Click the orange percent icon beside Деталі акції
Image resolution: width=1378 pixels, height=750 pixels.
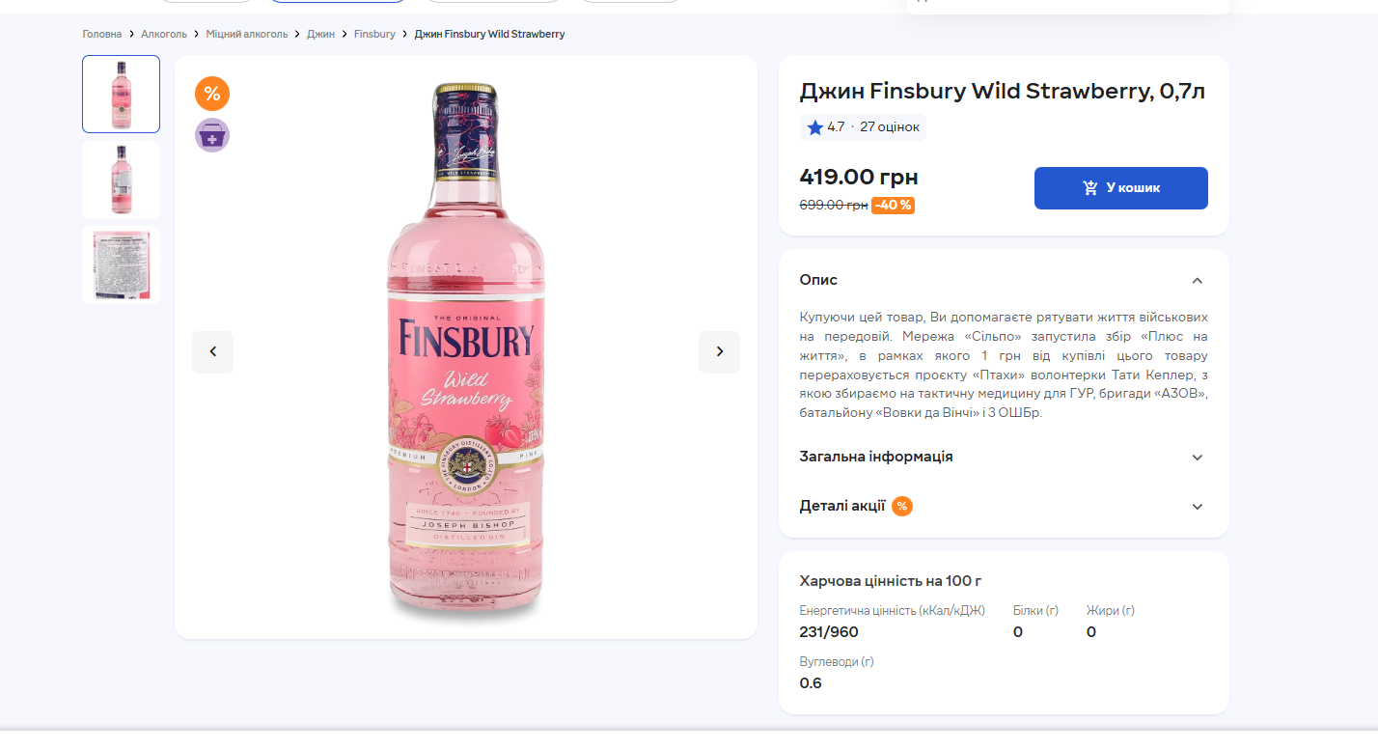point(902,506)
